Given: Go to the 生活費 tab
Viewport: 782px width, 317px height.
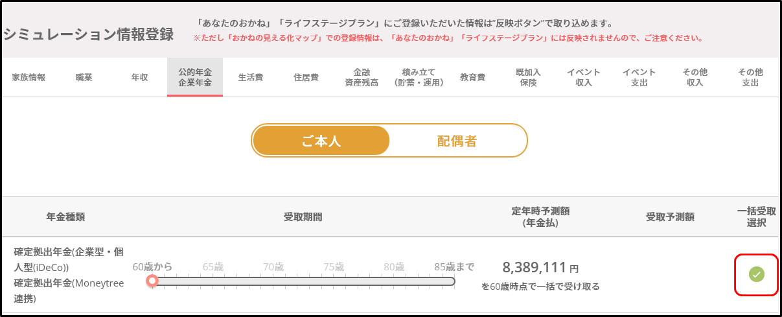Looking at the screenshot, I should 250,77.
